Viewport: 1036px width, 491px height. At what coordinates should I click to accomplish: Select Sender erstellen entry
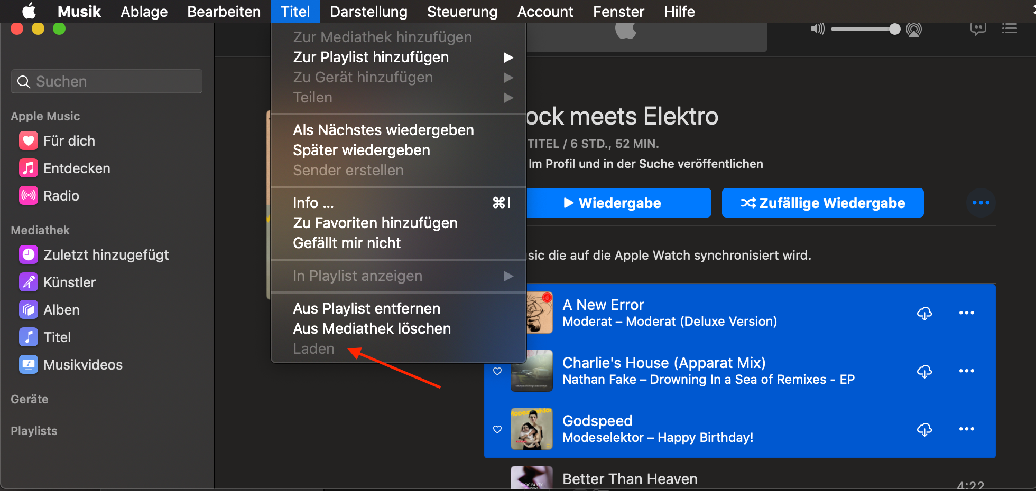(399, 170)
